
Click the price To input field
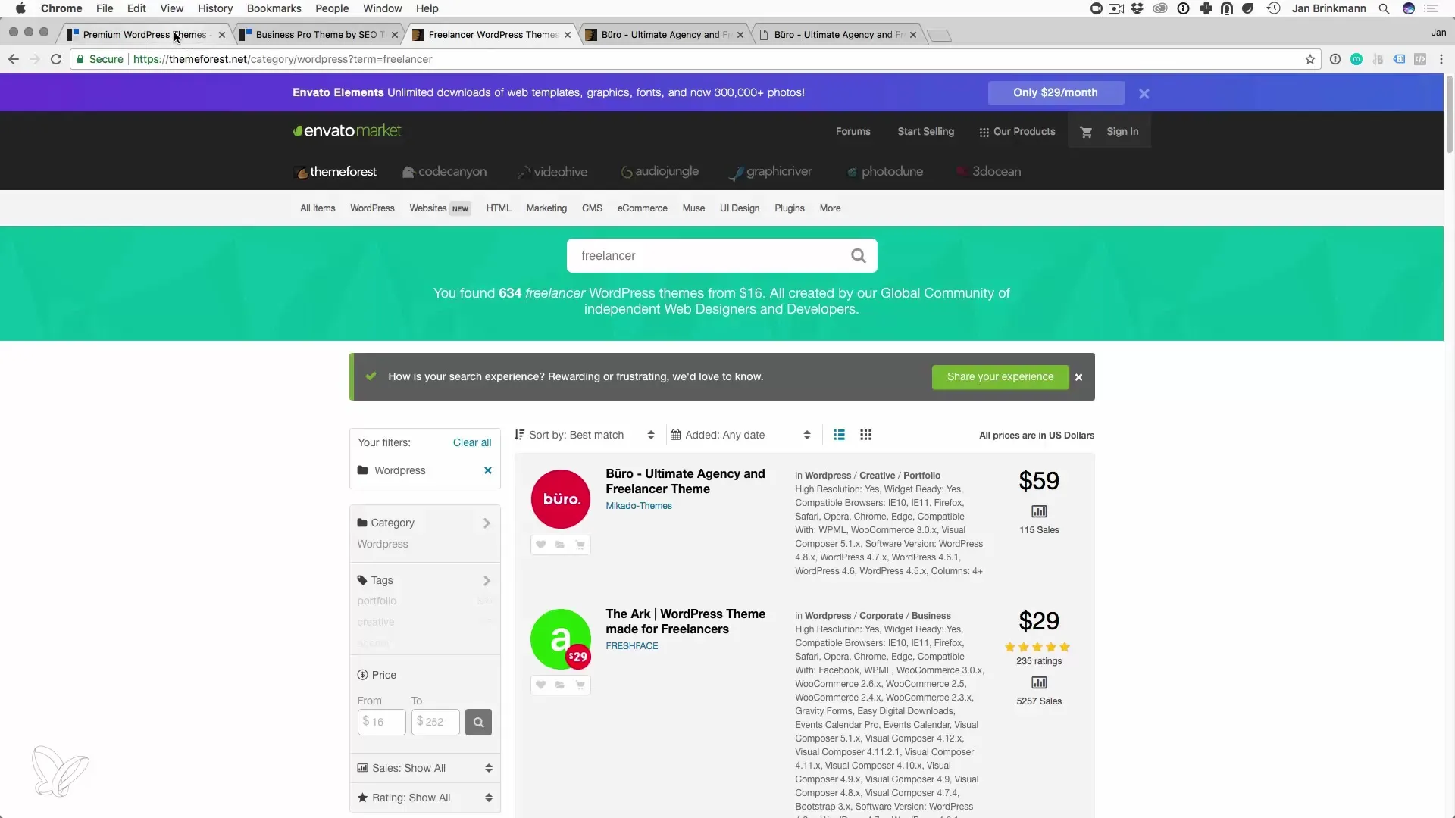coord(436,722)
